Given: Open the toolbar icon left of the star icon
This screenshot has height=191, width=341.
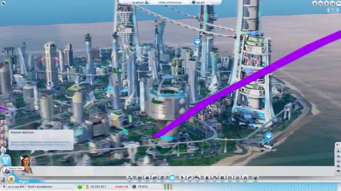Looking at the screenshot, I should (x=238, y=178).
